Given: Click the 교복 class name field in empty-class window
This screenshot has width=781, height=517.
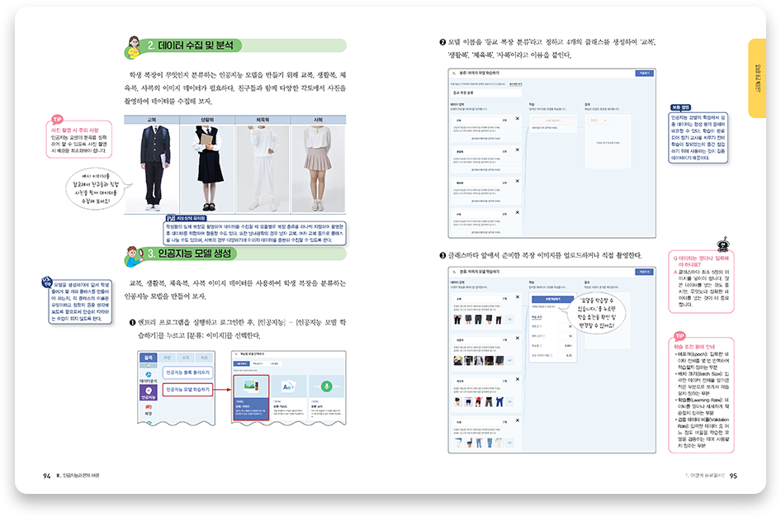Looking at the screenshot, I should coord(476,120).
